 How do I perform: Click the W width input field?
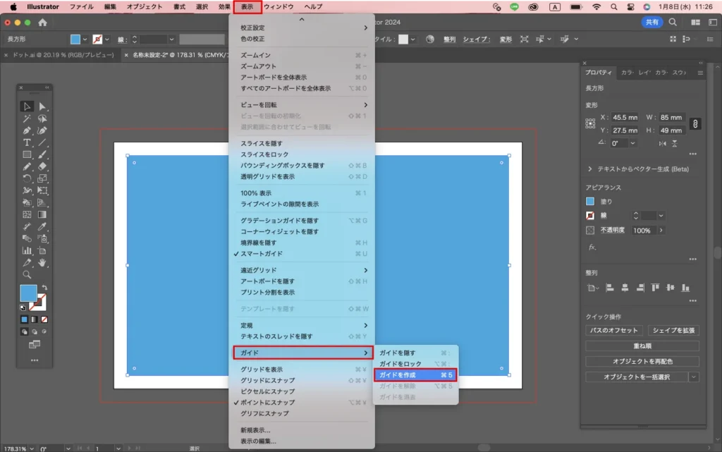(671, 118)
